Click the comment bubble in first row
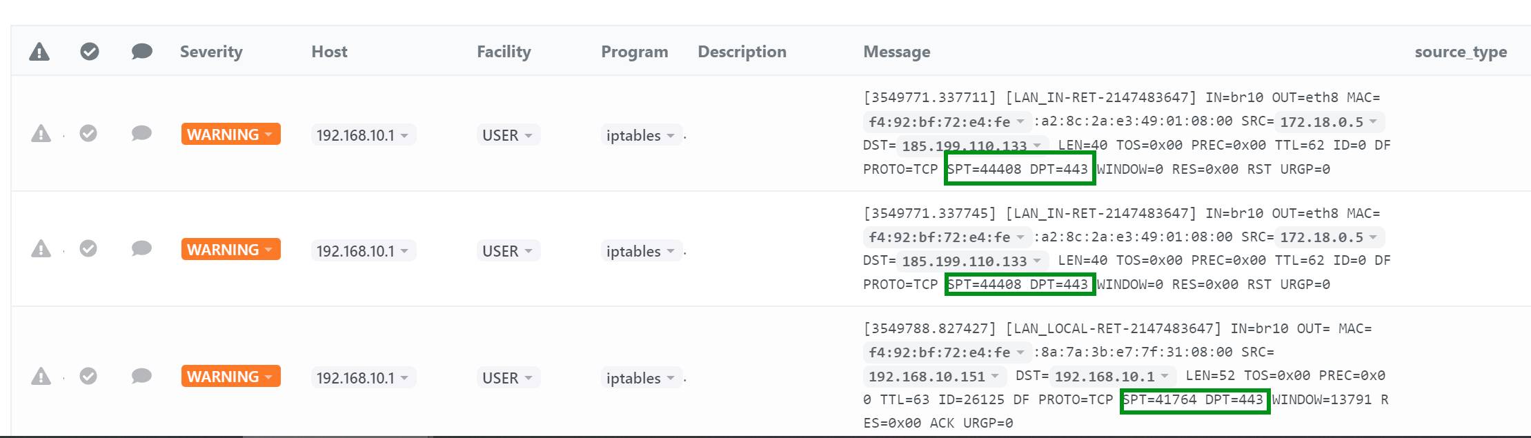 [141, 133]
